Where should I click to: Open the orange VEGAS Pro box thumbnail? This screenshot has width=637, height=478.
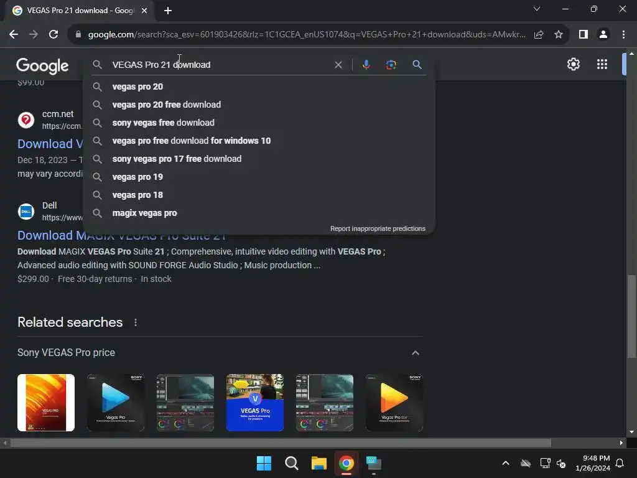point(46,403)
